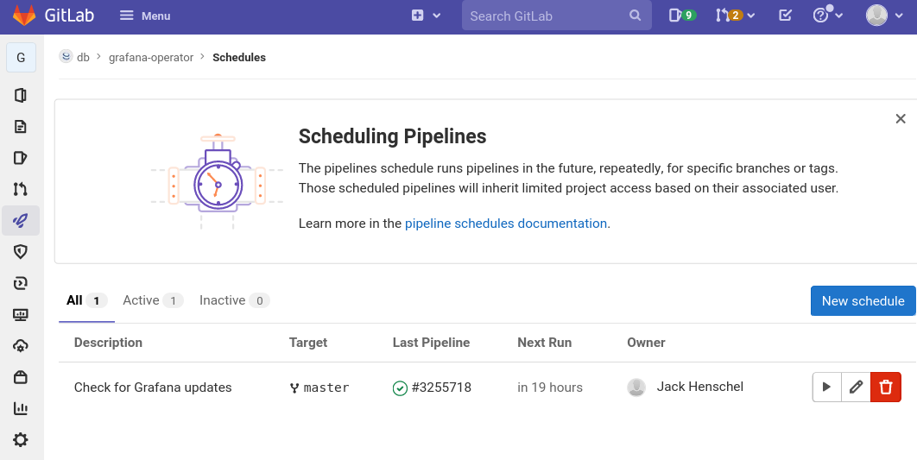This screenshot has height=460, width=917.
Task: Click the Schedules breadcrumb
Action: [239, 57]
